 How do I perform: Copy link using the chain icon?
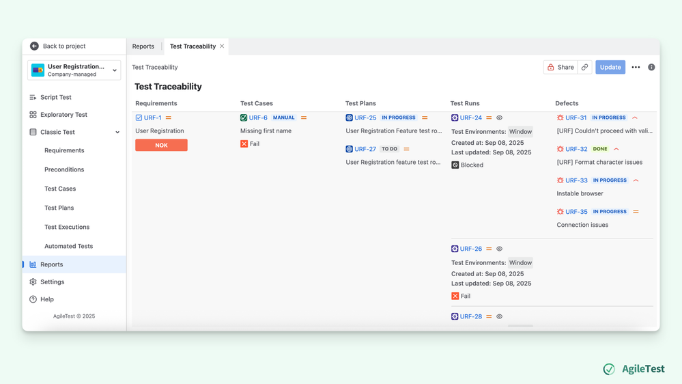pos(585,67)
